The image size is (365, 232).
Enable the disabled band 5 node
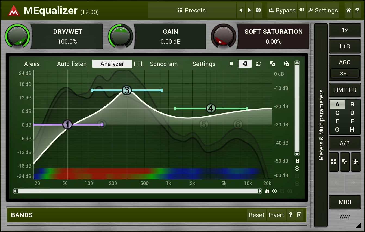tap(203, 125)
